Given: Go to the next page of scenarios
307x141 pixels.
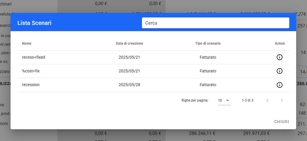Looking at the screenshot, I should 282,100.
